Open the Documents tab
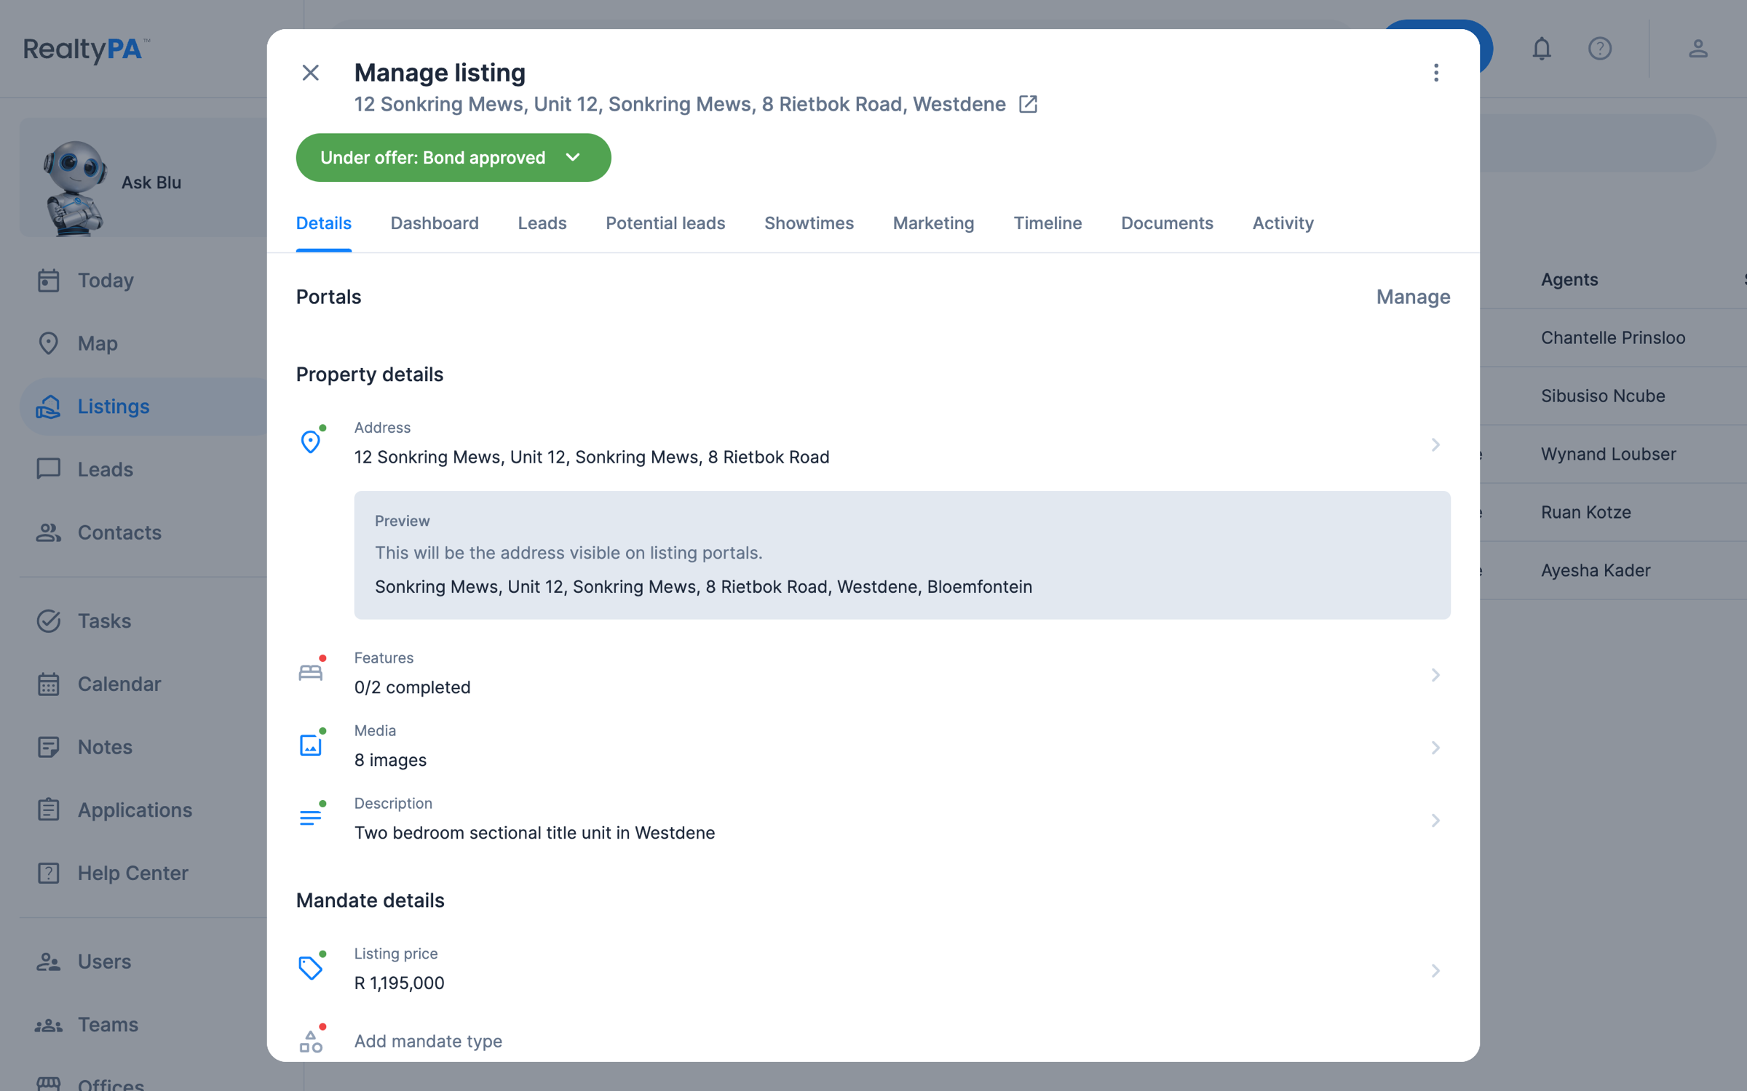This screenshot has height=1091, width=1747. 1167,223
